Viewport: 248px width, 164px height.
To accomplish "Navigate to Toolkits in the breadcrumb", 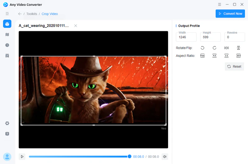I will [32, 14].
